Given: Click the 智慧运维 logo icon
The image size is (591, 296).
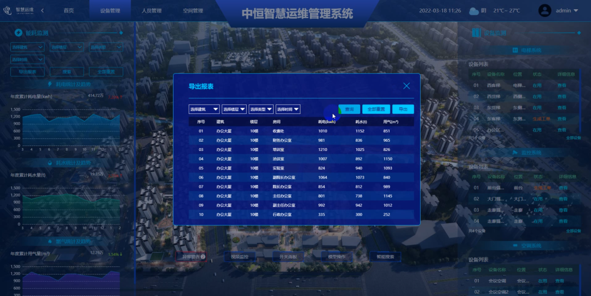Looking at the screenshot, I should pyautogui.click(x=8, y=10).
